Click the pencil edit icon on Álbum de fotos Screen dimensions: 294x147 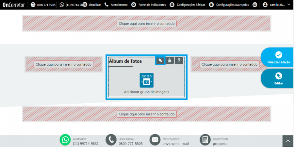(160, 60)
